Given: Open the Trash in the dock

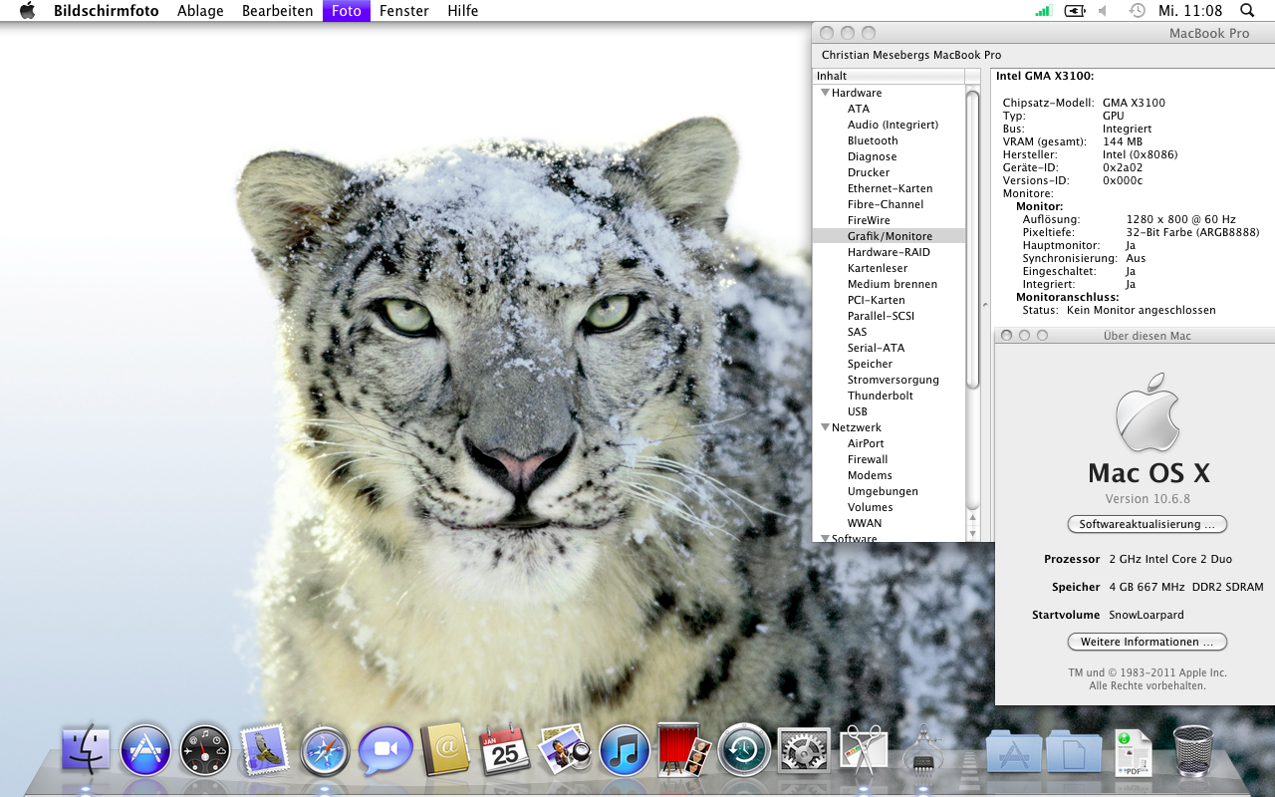Looking at the screenshot, I should pyautogui.click(x=1193, y=750).
